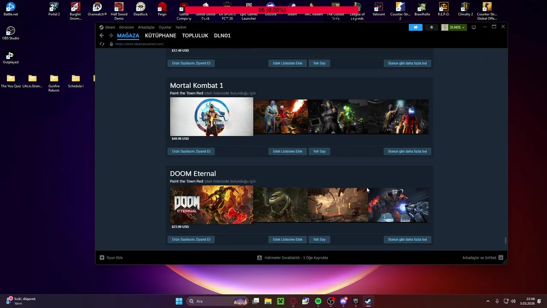Viewport: 547px width, 308px height.
Task: Reload the Steam store page
Action: [102, 44]
